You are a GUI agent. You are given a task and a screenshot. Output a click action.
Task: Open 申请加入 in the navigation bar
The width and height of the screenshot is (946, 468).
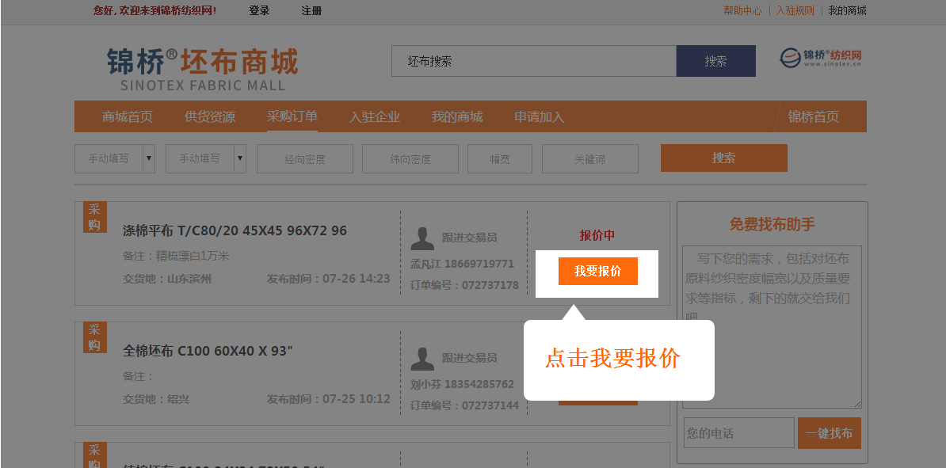540,117
